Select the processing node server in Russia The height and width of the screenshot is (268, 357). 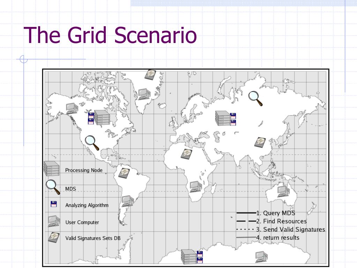tap(223, 118)
